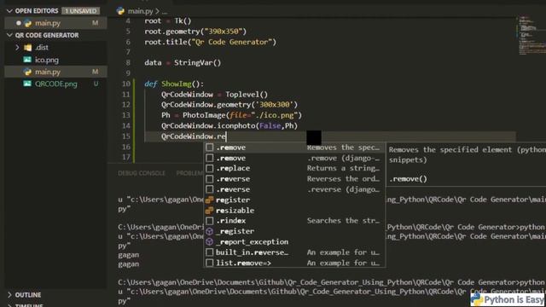Click the first 'gagan' terminal output line
The height and width of the screenshot is (307, 546).
click(129, 255)
